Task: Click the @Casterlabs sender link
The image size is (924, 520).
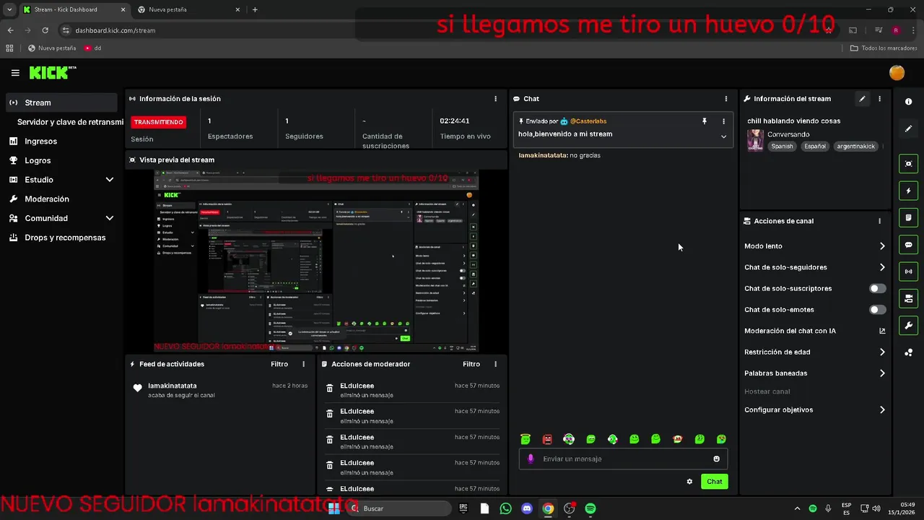Action: [588, 121]
